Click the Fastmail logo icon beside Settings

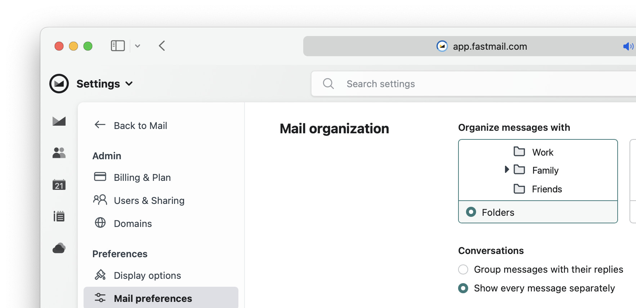[59, 84]
